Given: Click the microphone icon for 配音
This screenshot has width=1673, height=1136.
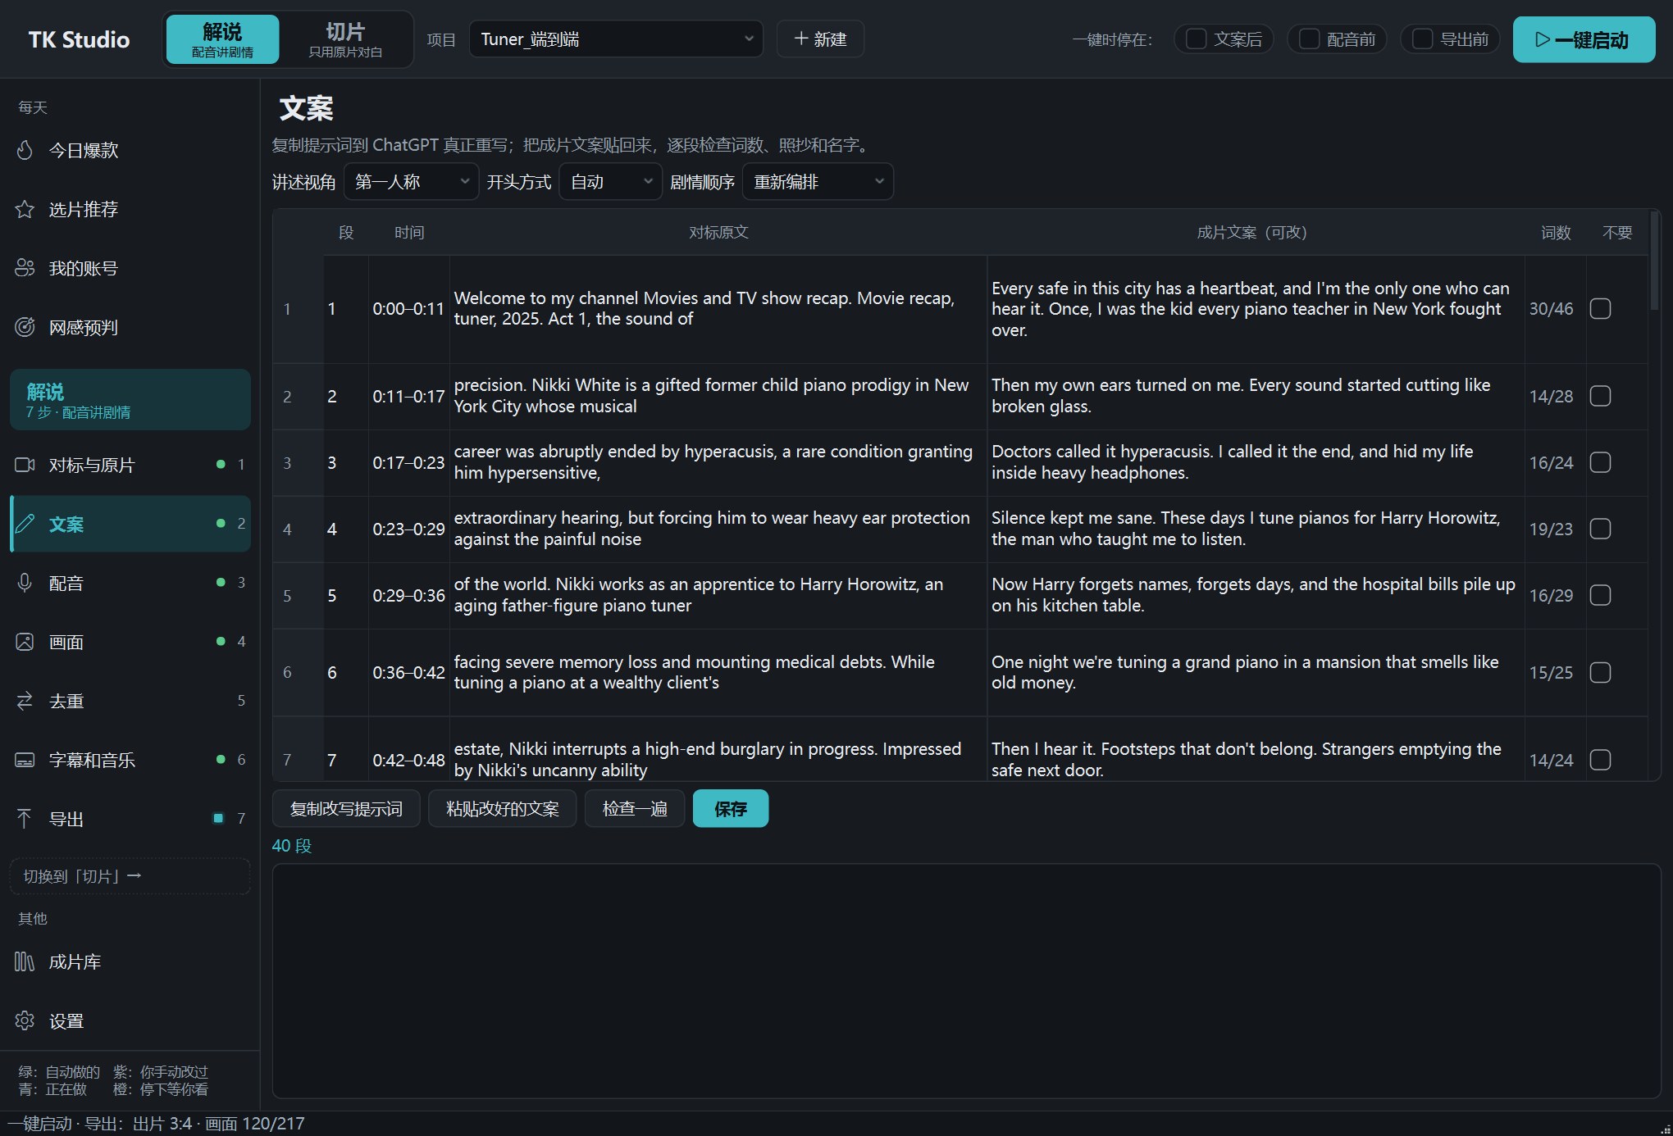Looking at the screenshot, I should click(25, 583).
